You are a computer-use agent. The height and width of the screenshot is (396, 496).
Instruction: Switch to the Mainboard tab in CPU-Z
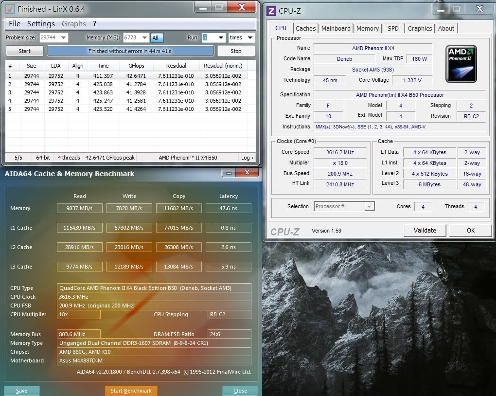336,29
